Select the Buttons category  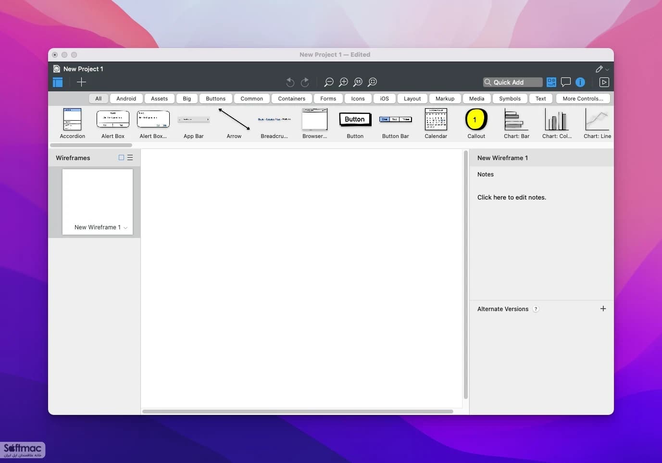pyautogui.click(x=216, y=99)
